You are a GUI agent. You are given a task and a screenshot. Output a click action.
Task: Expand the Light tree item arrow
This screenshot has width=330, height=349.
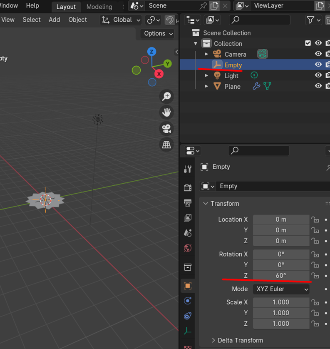click(x=206, y=76)
